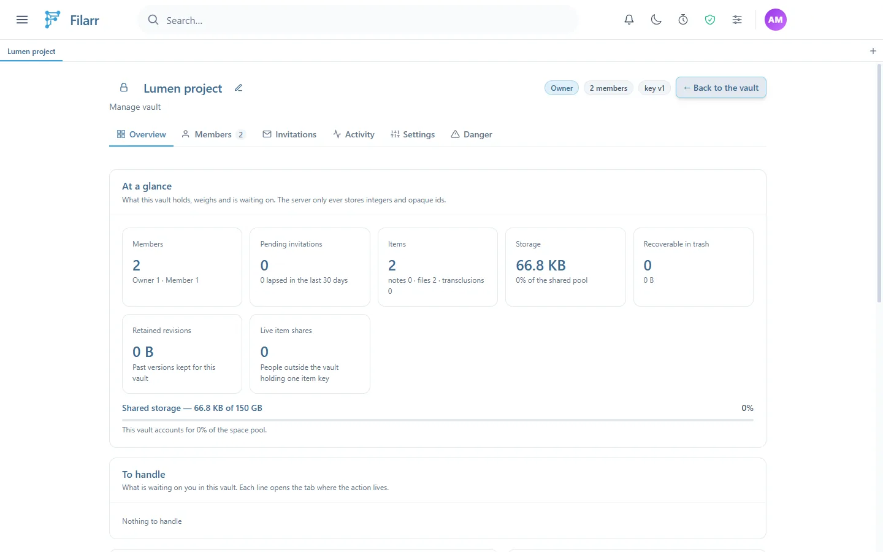
Task: Open the sliders preferences icon
Action: pyautogui.click(x=737, y=20)
